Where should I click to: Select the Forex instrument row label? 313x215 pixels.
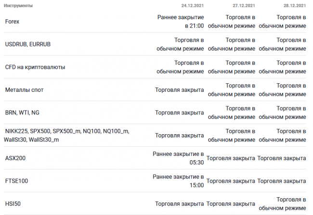[x=12, y=22]
